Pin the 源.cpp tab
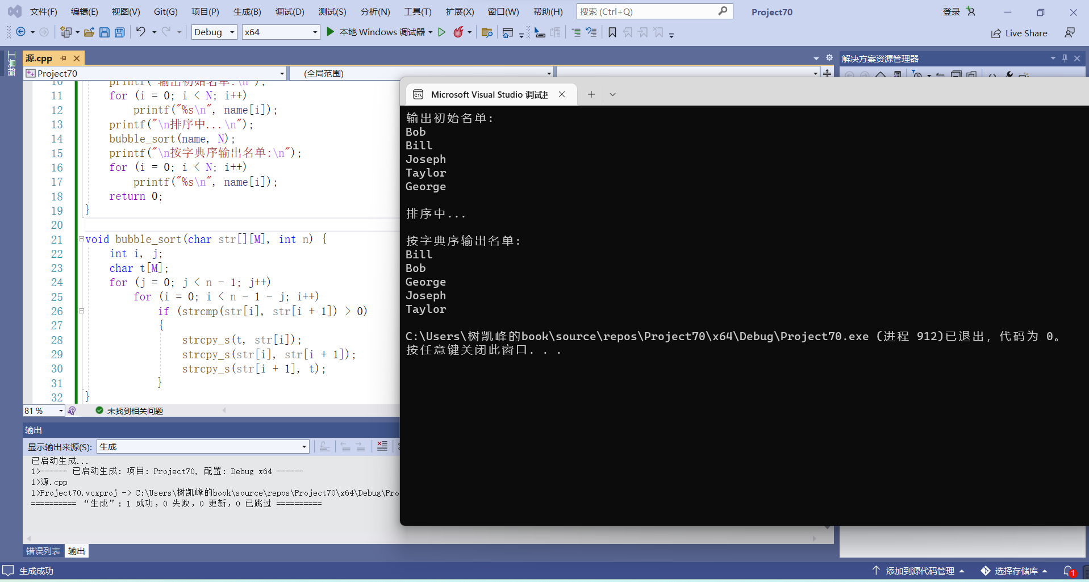Image resolution: width=1089 pixels, height=582 pixels. [x=64, y=58]
